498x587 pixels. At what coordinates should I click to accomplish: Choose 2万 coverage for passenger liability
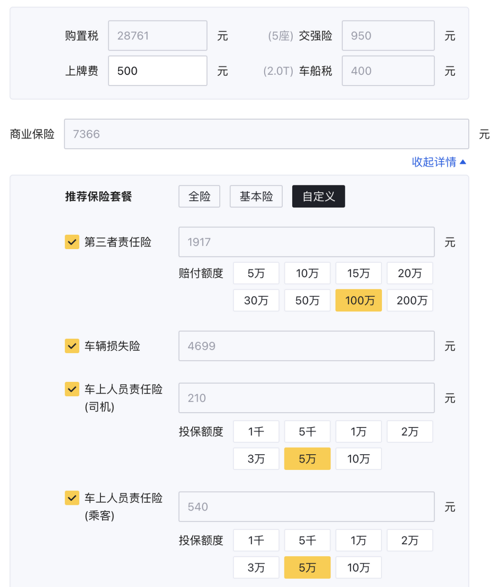pos(410,540)
